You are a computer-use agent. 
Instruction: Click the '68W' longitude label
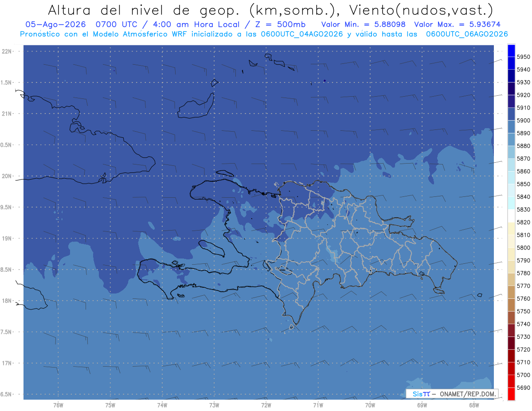473,405
